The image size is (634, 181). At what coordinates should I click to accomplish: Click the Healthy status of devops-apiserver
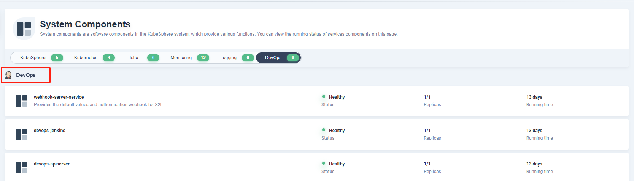pos(337,164)
